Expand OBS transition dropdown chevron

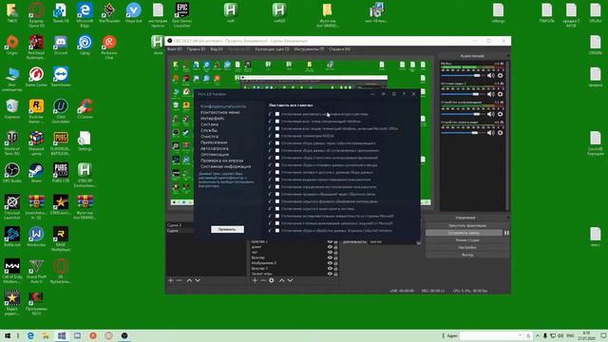click(x=418, y=242)
